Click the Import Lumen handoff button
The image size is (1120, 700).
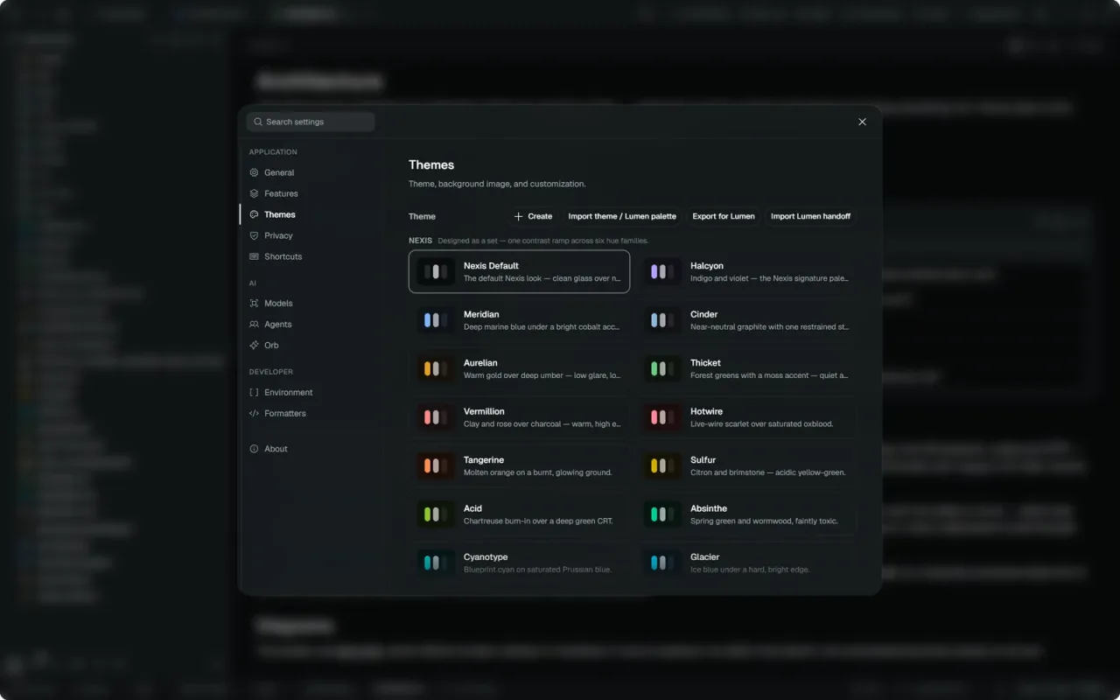[810, 216]
